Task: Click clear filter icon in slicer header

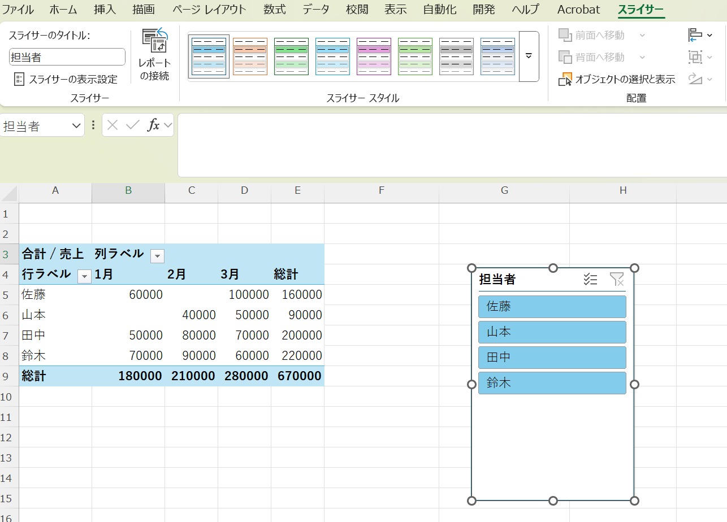Action: coord(616,279)
